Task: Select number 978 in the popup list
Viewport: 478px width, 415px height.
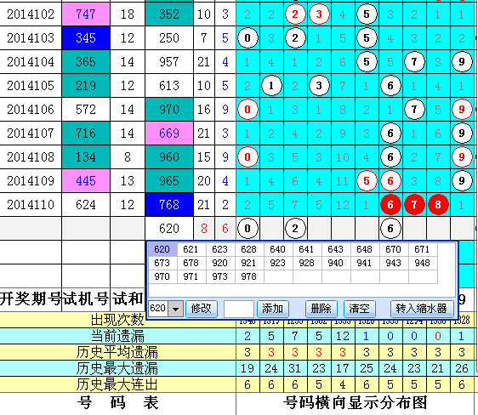Action: pos(248,276)
